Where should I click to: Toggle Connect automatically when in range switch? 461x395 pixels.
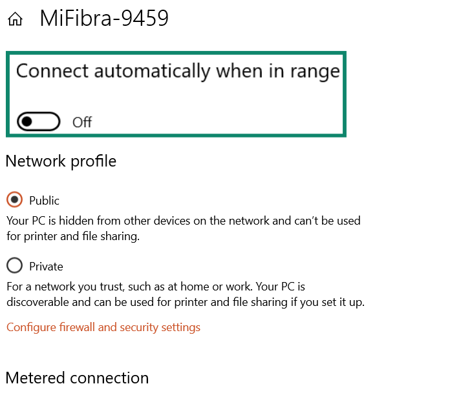pyautogui.click(x=39, y=121)
